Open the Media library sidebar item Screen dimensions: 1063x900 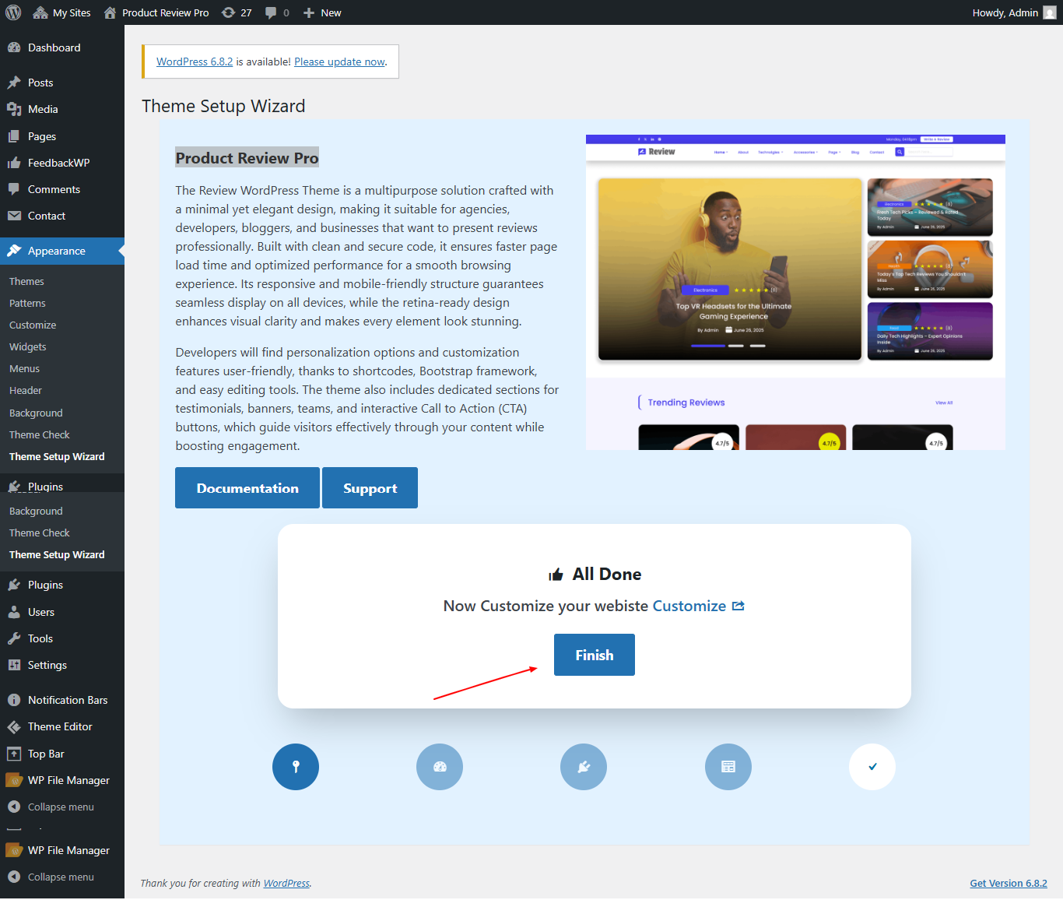click(62, 109)
